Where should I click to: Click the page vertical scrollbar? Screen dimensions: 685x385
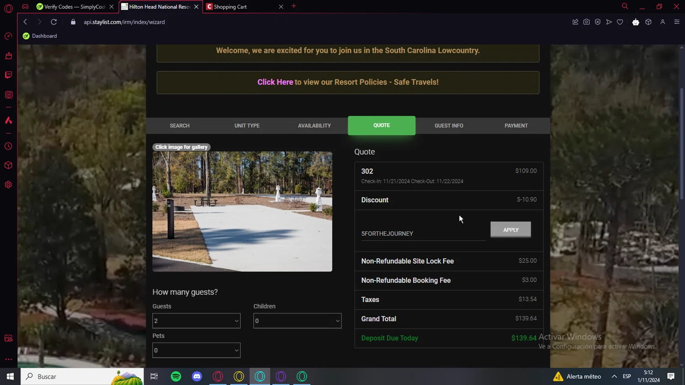[x=682, y=144]
